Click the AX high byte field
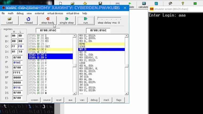The image size is (203, 114). 14,36
